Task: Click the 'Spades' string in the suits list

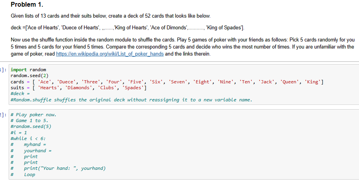Action: 133,88
